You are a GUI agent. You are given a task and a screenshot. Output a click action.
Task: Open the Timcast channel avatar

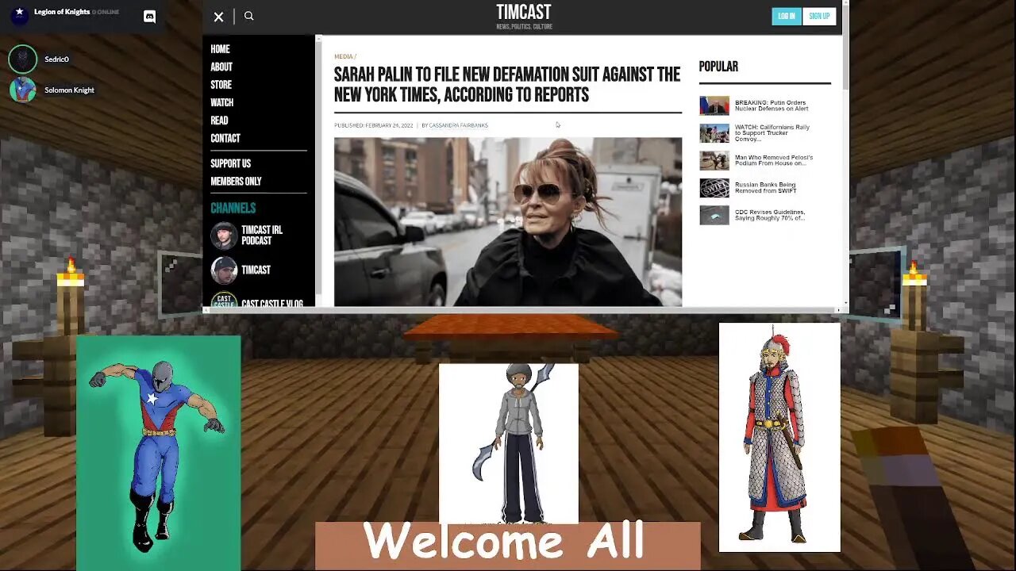pyautogui.click(x=224, y=270)
